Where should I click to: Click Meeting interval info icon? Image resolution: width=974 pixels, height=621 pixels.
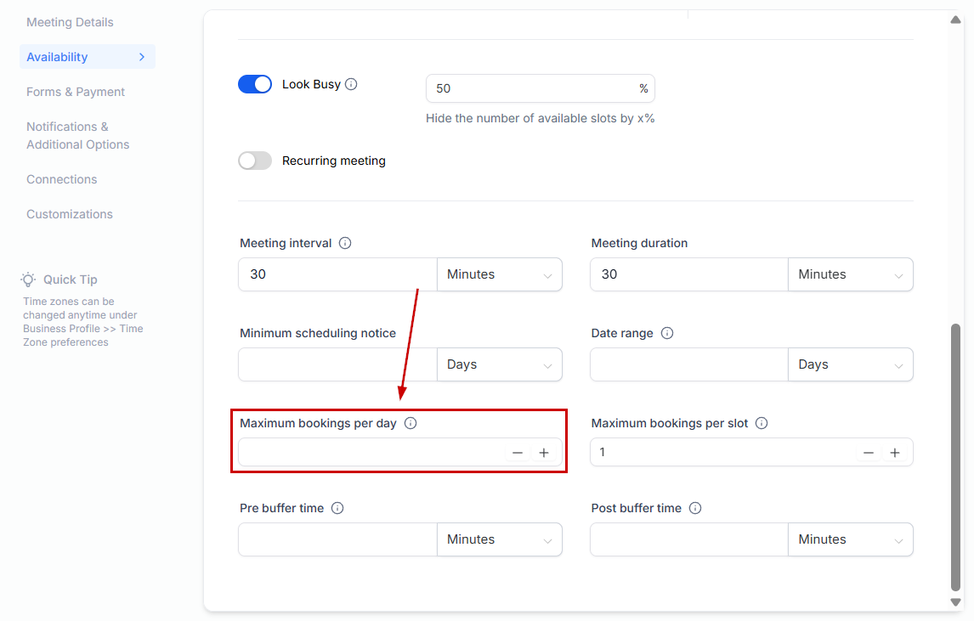[x=345, y=243]
